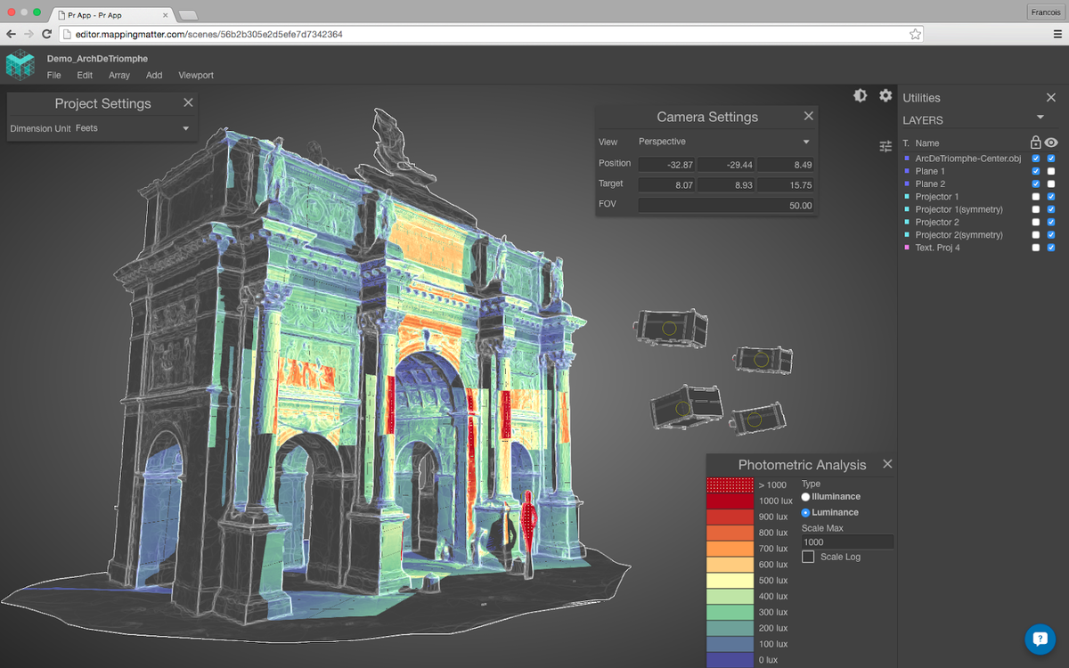Image resolution: width=1069 pixels, height=668 pixels.
Task: Close the Camera Settings panel
Action: (x=808, y=116)
